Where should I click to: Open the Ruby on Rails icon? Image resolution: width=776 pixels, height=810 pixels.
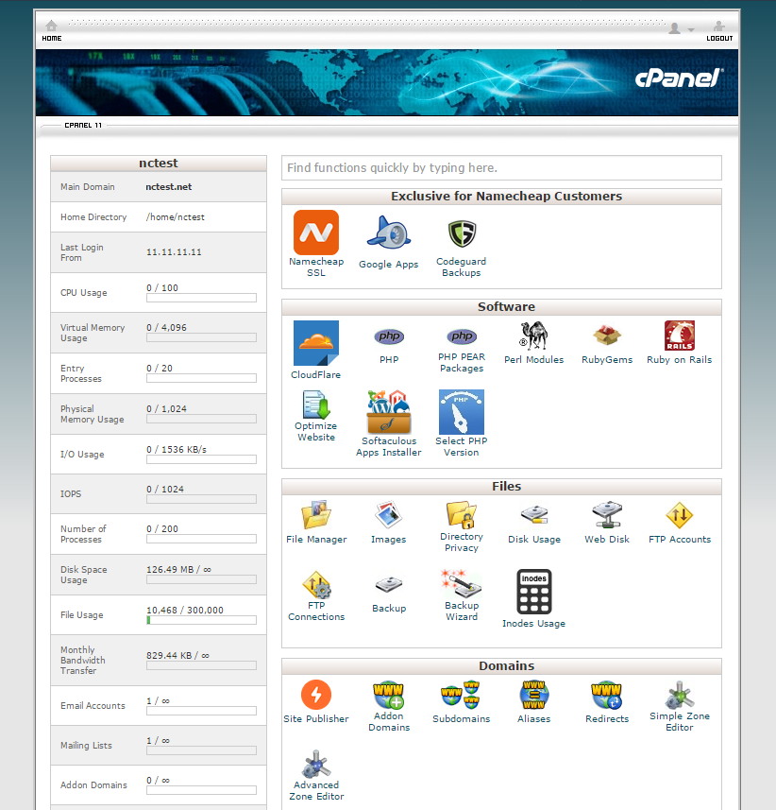pos(679,336)
